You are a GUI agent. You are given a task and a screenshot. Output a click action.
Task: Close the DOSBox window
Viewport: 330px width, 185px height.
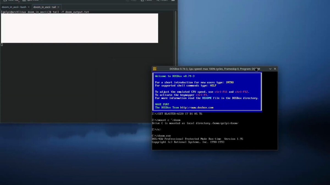[275, 69]
